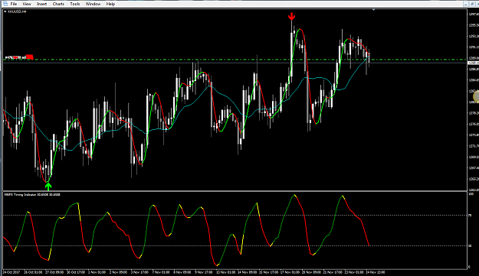
Task: Click the sell order label on the chart
Action: [15, 57]
